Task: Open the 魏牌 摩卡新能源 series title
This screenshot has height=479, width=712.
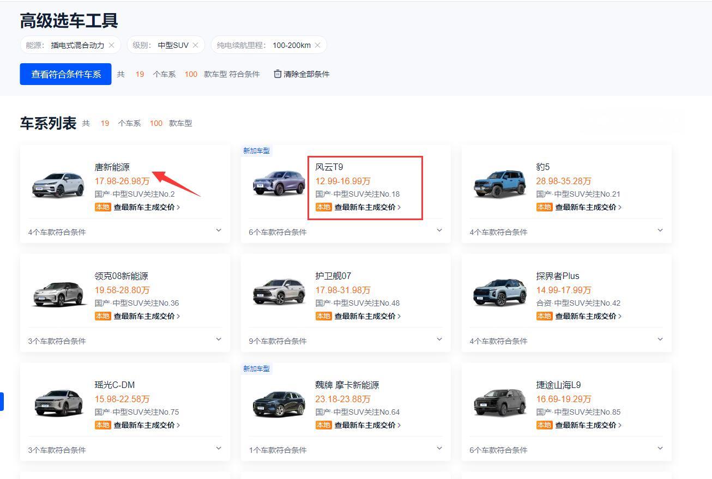Action: (347, 385)
